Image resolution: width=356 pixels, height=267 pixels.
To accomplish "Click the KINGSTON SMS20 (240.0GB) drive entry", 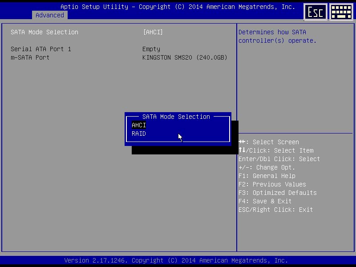I will [x=185, y=57].
